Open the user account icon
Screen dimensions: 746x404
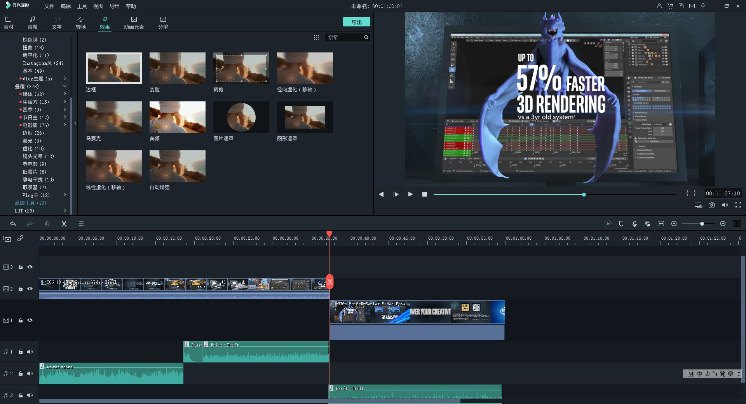pos(659,6)
